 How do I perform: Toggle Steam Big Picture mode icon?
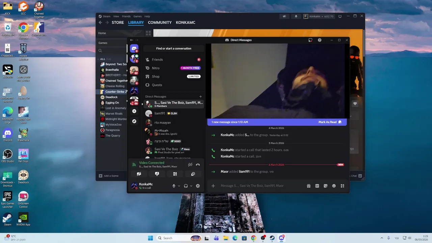pos(340,16)
